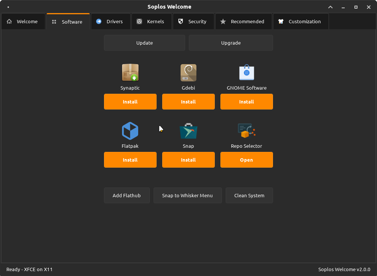The image size is (377, 276).
Task: Click the Customization paint icon
Action: [x=281, y=21]
